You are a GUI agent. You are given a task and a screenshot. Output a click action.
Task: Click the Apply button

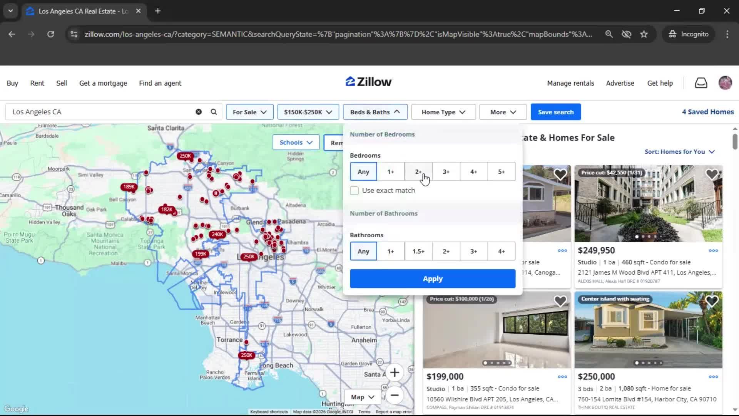pos(432,278)
